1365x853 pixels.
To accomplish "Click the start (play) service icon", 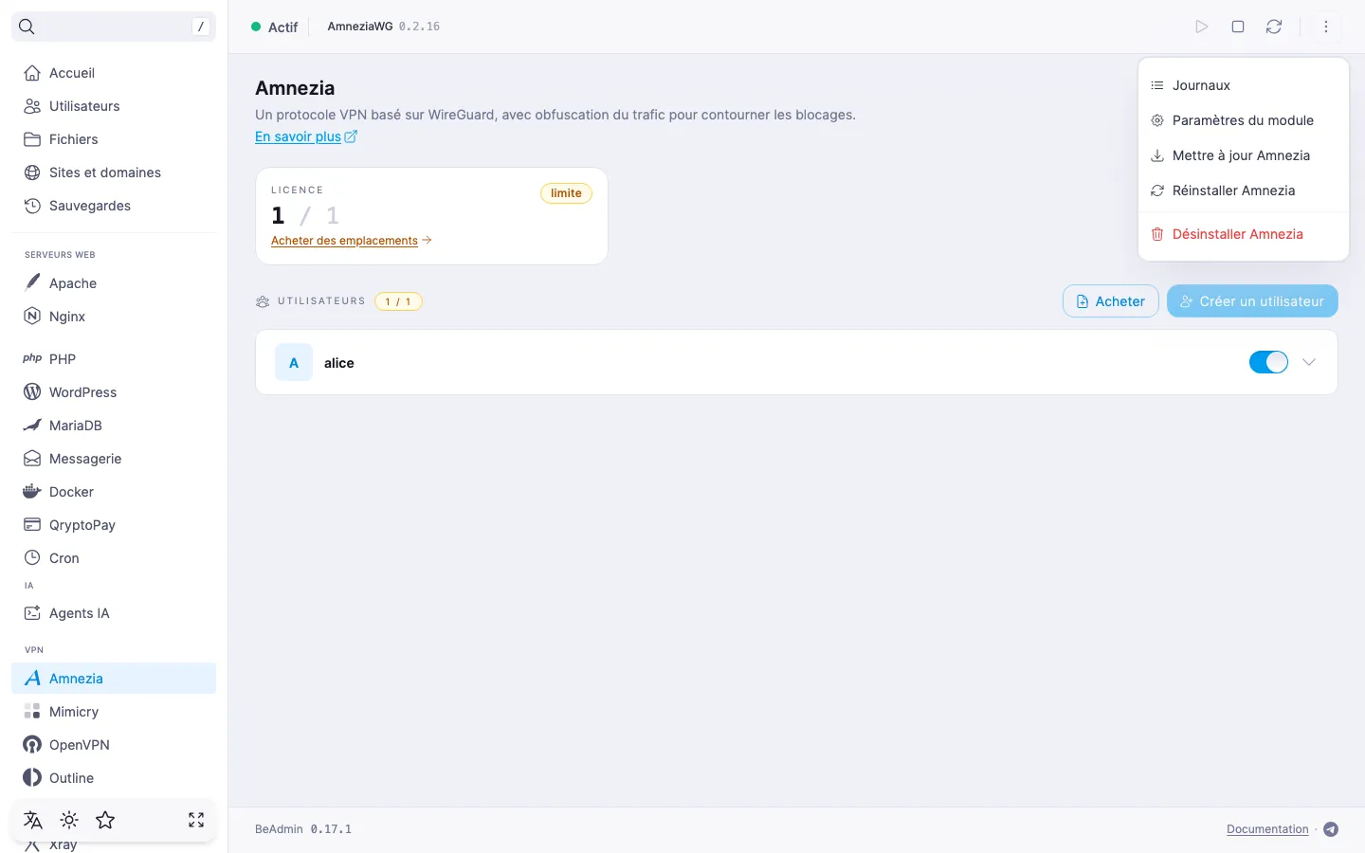I will click(x=1202, y=27).
